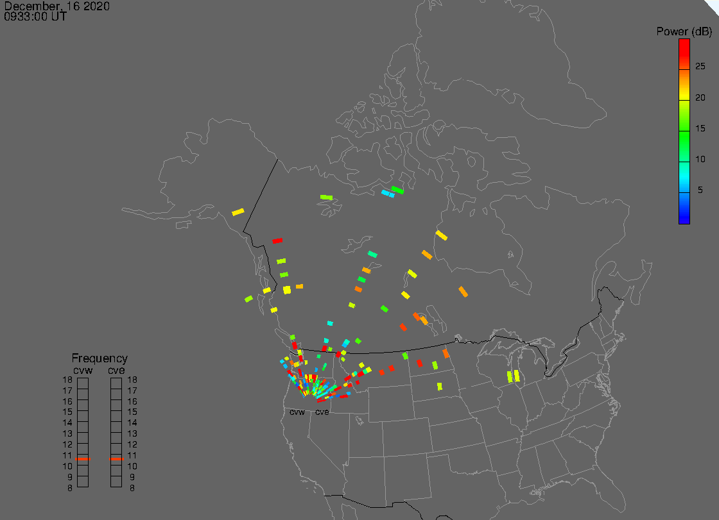The width and height of the screenshot is (719, 520).
Task: Select the cyan band of the power color bar
Action: tap(684, 177)
